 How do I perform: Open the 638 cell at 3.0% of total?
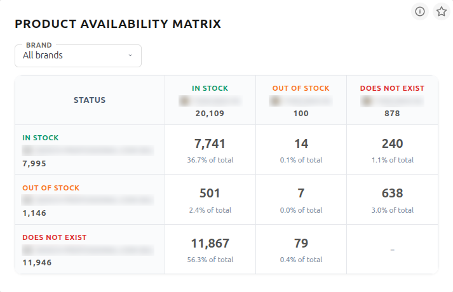point(392,199)
